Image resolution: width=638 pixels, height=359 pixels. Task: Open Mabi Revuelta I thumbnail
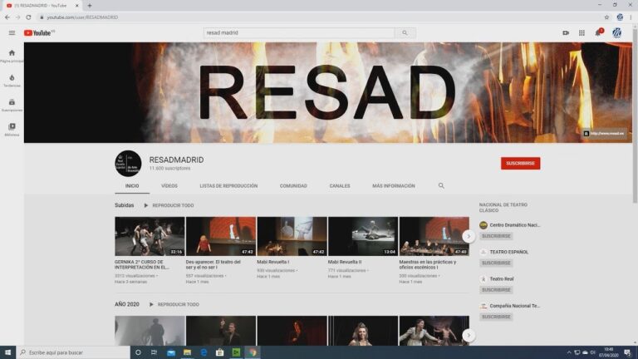(x=292, y=237)
